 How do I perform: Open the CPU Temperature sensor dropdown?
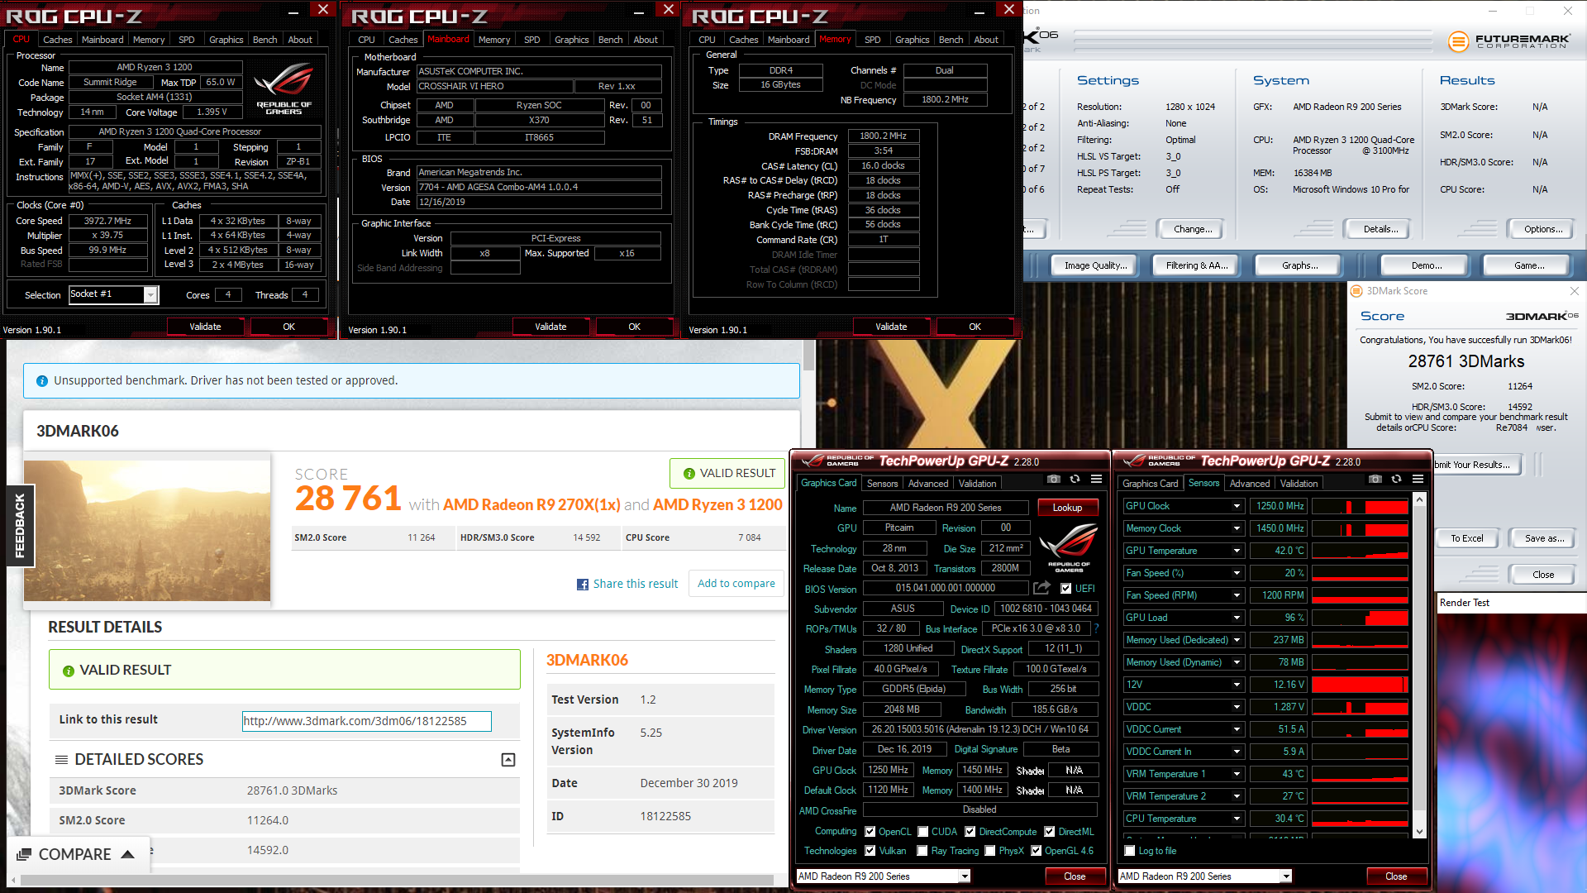click(1237, 819)
